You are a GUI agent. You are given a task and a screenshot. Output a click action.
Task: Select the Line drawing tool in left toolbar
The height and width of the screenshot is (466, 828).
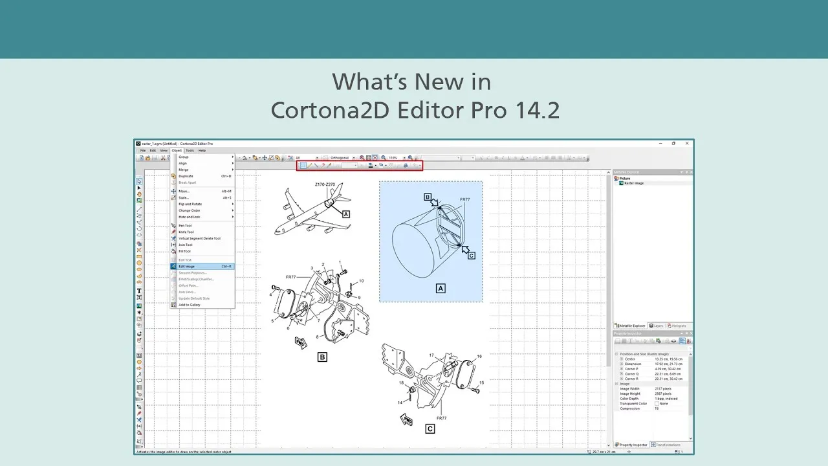click(139, 209)
